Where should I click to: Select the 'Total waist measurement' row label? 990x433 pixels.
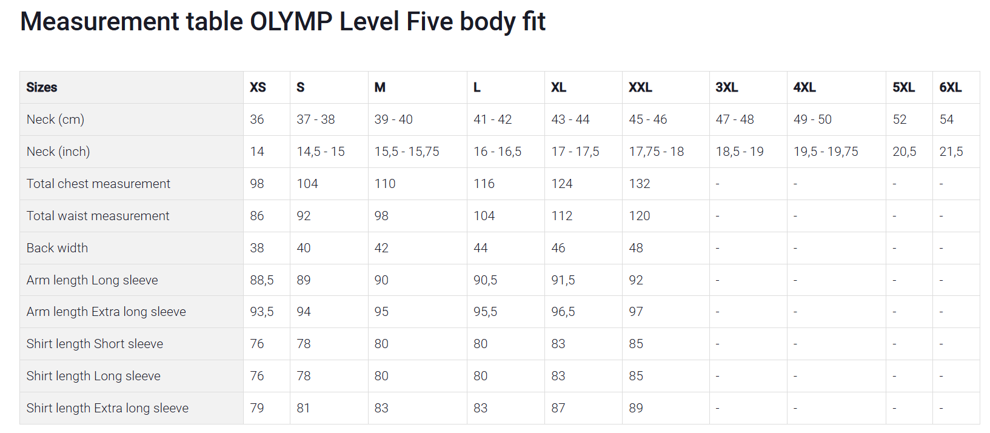tap(98, 216)
